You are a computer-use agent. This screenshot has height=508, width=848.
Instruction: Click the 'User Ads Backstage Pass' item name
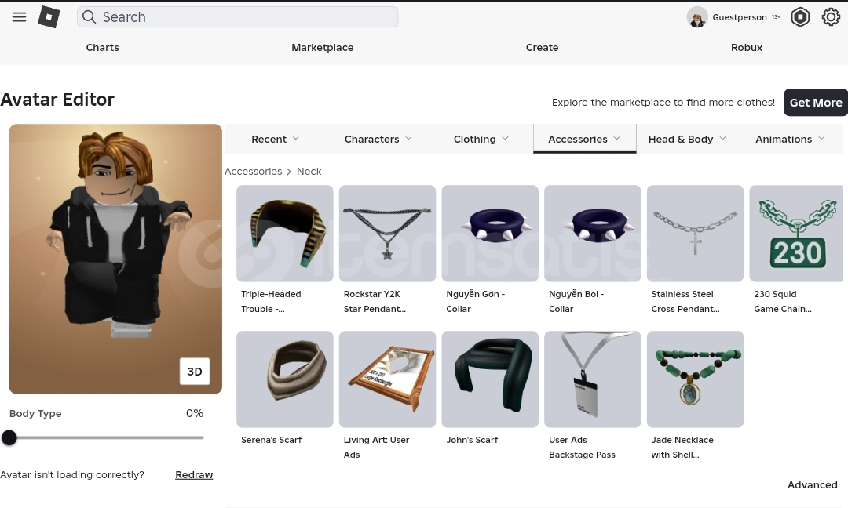(x=582, y=447)
